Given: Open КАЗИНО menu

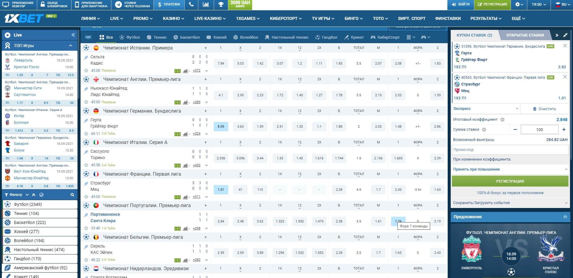Looking at the screenshot, I should [173, 18].
